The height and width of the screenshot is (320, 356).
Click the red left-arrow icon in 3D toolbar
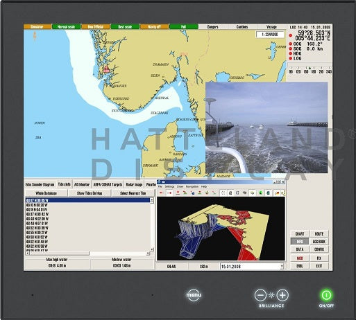coord(161,193)
